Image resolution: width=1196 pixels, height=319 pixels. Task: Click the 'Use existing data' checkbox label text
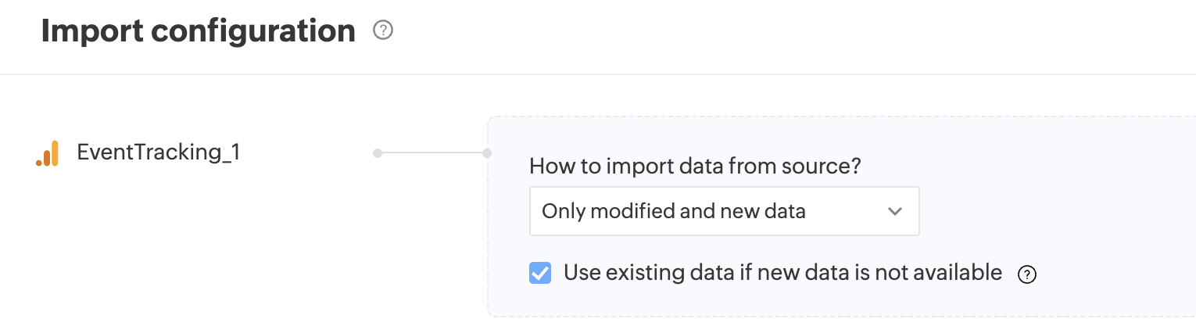pyautogui.click(x=782, y=273)
